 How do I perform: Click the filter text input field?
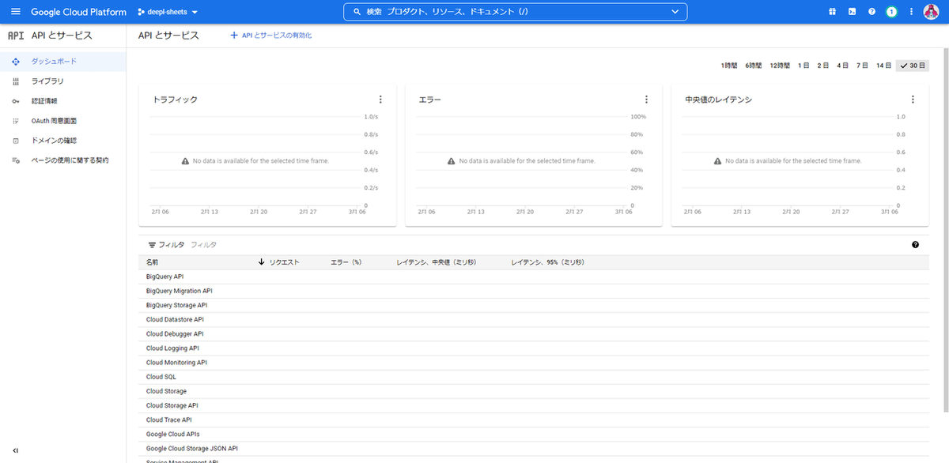546,245
